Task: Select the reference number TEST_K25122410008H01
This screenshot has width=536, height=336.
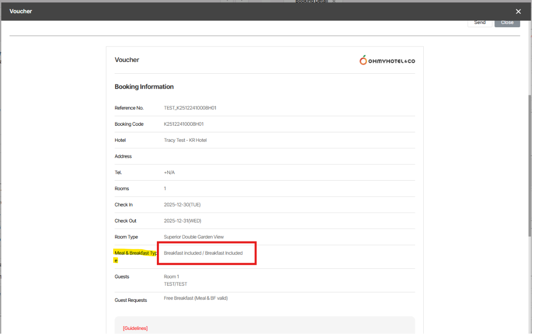Action: 190,108
